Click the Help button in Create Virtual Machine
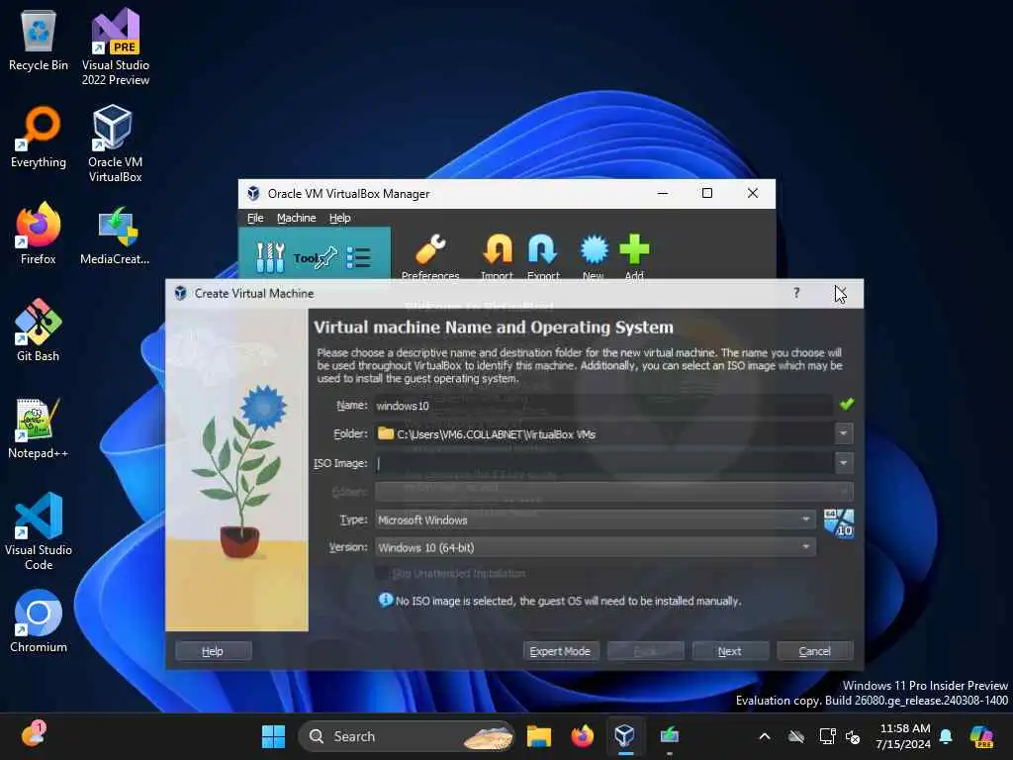 click(x=213, y=651)
